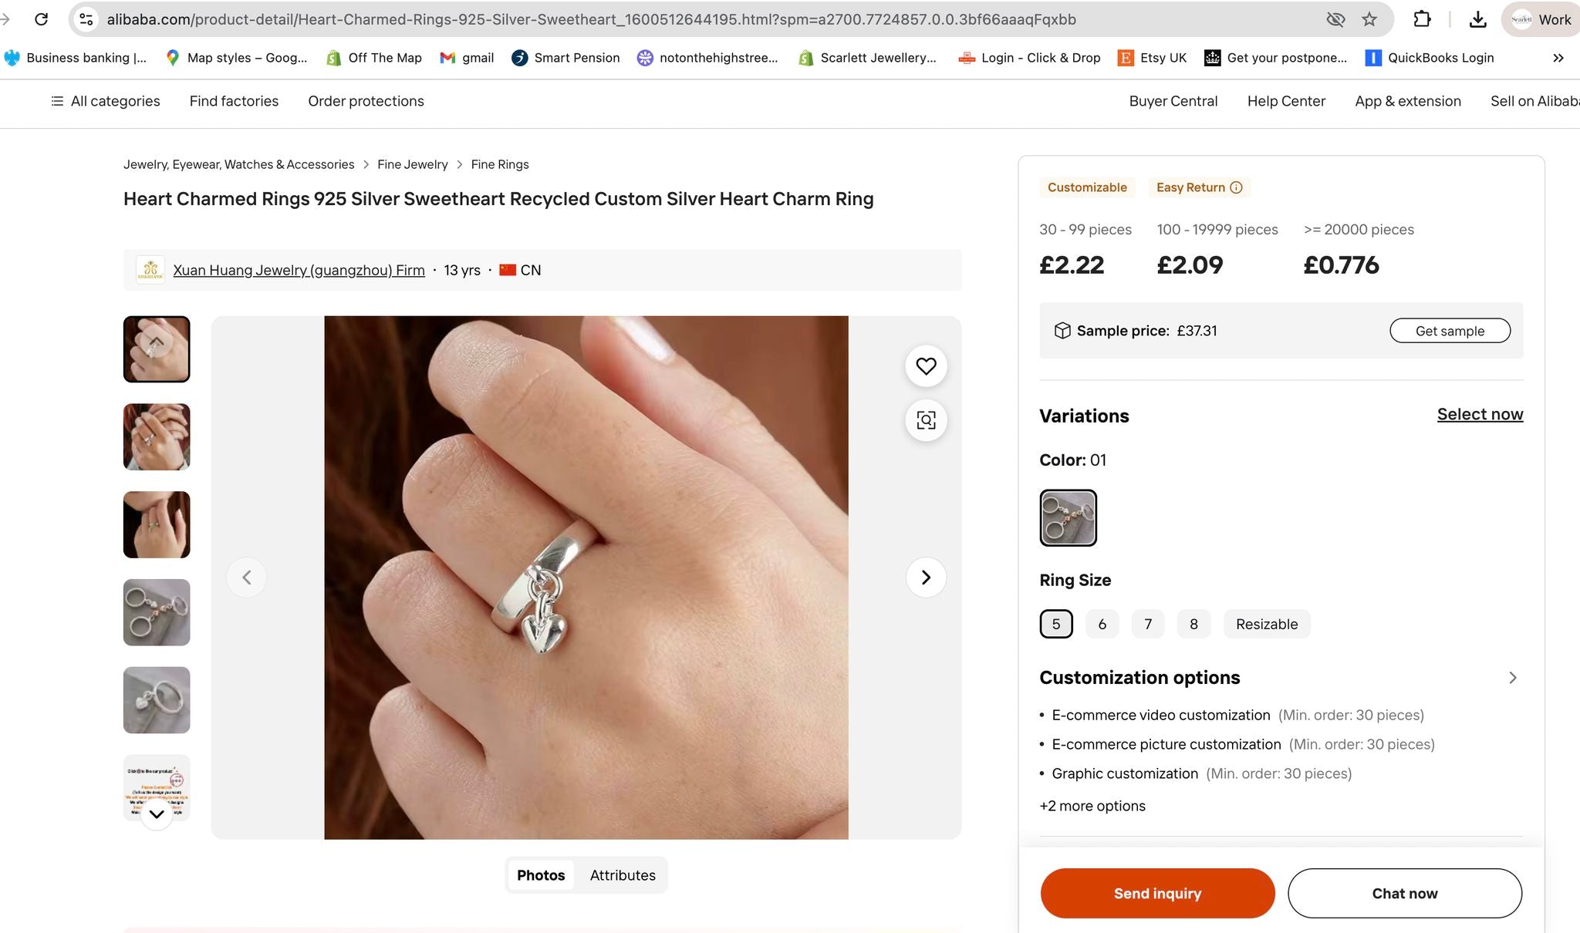Open image search via magnifier icon on photo
The image size is (1580, 933).
pyautogui.click(x=925, y=421)
